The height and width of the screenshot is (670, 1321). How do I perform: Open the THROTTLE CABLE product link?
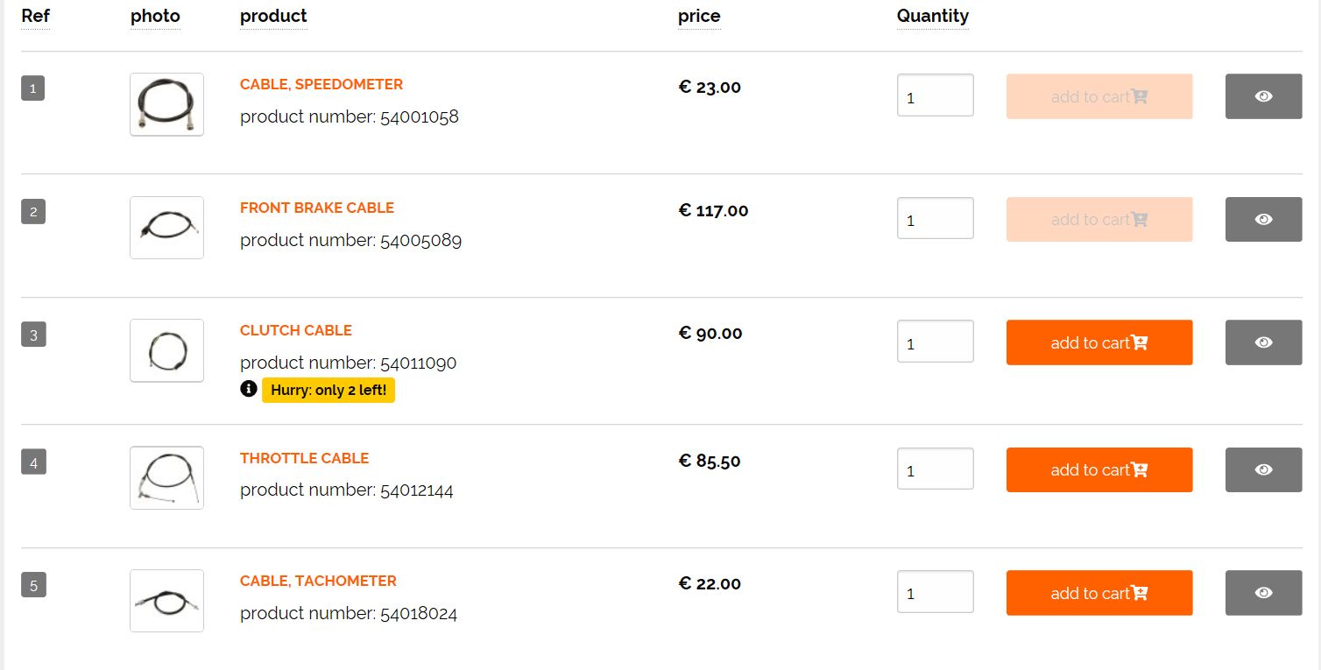pyautogui.click(x=304, y=458)
